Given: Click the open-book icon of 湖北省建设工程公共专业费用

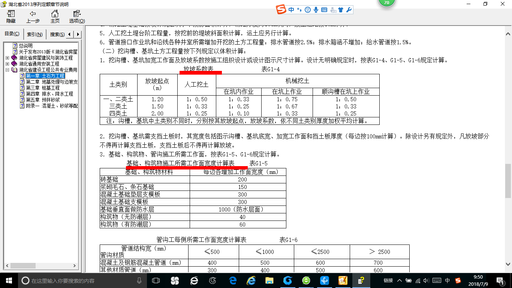Looking at the screenshot, I should [x=14, y=70].
